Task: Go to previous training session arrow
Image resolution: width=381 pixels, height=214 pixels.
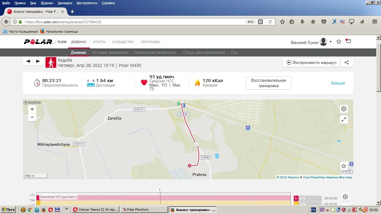Action: [x=28, y=61]
